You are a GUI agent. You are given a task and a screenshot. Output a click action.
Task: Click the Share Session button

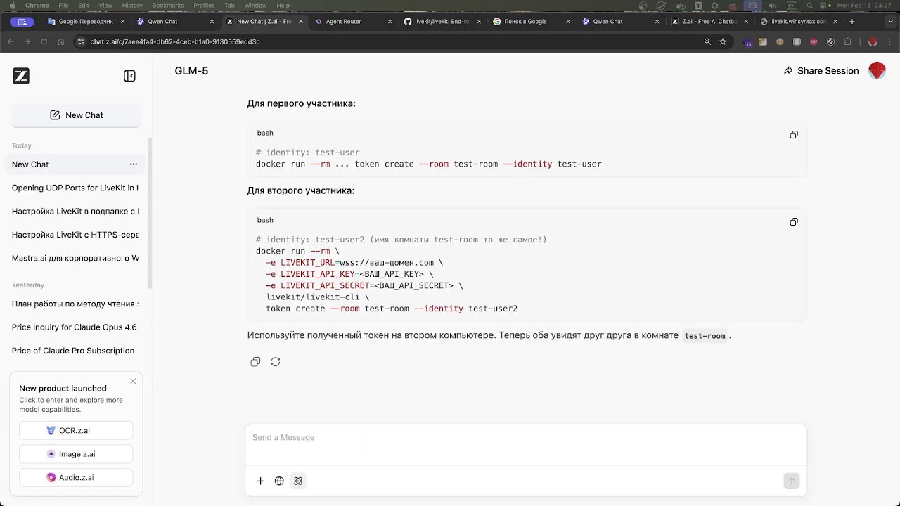pyautogui.click(x=821, y=71)
